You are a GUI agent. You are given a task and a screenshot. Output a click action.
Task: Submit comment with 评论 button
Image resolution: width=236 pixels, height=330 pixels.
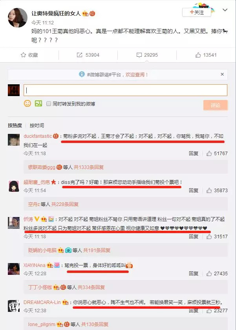pos(216,105)
